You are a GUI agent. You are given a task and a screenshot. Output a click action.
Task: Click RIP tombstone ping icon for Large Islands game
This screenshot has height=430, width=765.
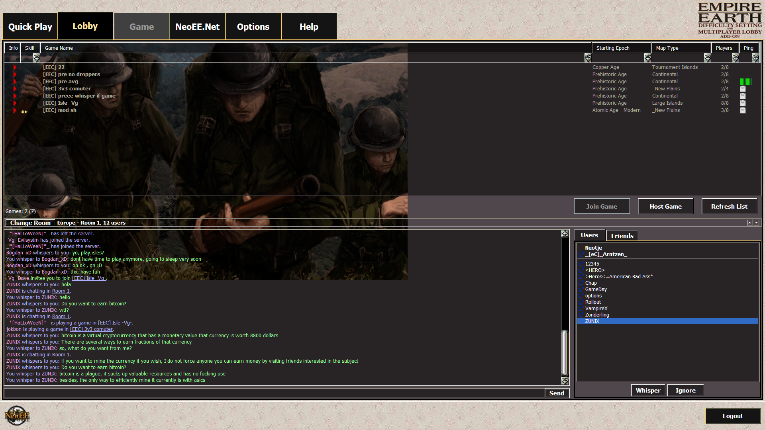743,103
